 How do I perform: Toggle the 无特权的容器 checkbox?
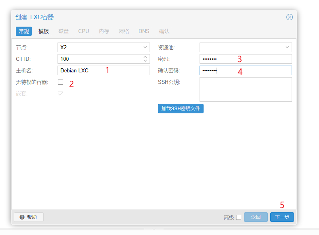point(60,82)
